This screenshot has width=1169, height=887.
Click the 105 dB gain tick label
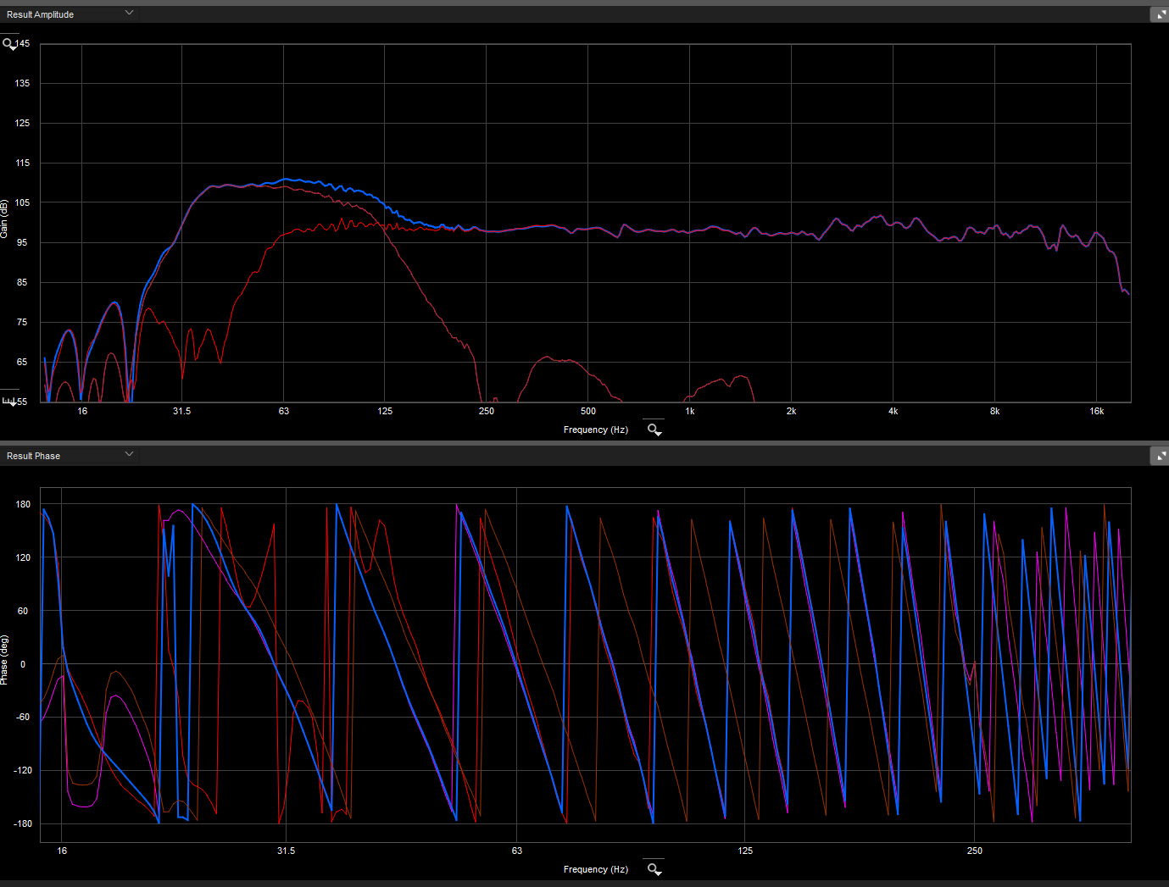(22, 202)
